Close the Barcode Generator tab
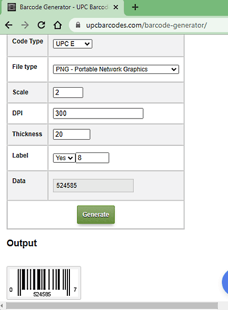 [x=116, y=7]
